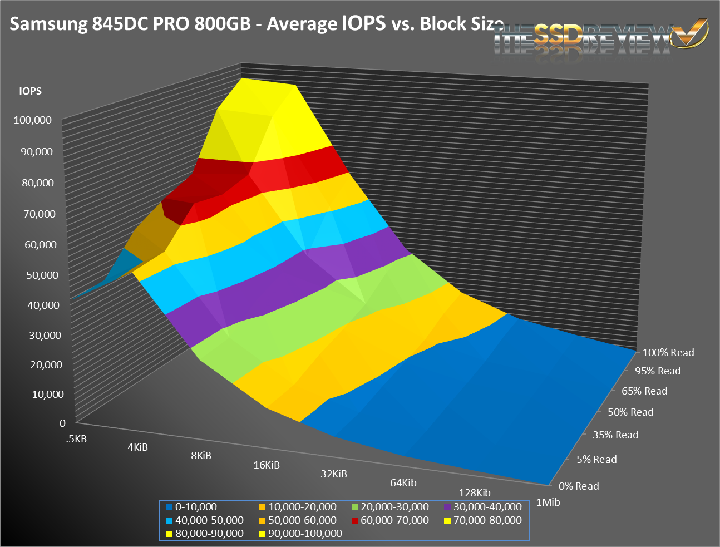The image size is (720, 547).
Task: Click the 60,000-70,000 red legend swatch
Action: [x=355, y=520]
